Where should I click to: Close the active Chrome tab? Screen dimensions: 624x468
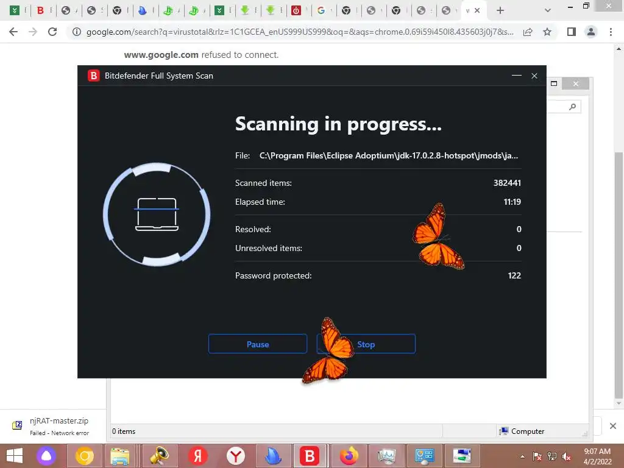pos(477,10)
